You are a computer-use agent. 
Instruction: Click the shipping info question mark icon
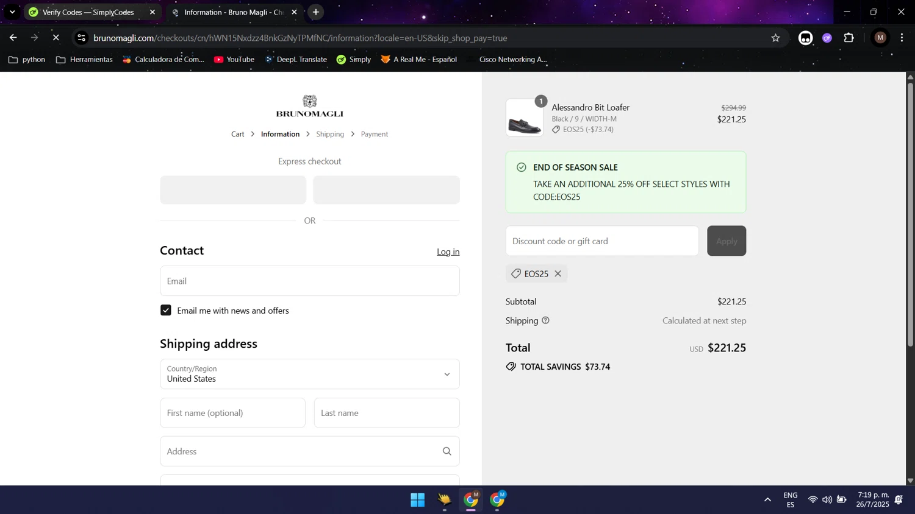[545, 320]
